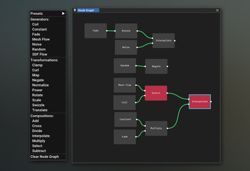Screen dimensions: 250x171
Task: Choose Swizzle from Transformations
Action: [38, 105]
